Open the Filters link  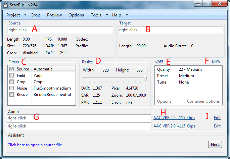(x=13, y=62)
